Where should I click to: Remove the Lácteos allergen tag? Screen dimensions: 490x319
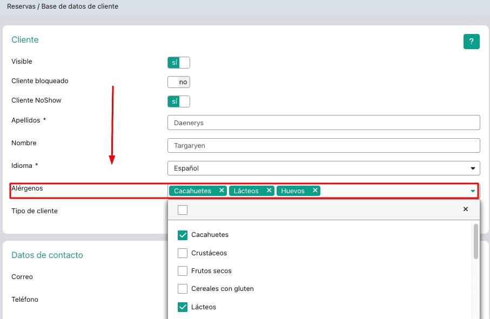(269, 190)
